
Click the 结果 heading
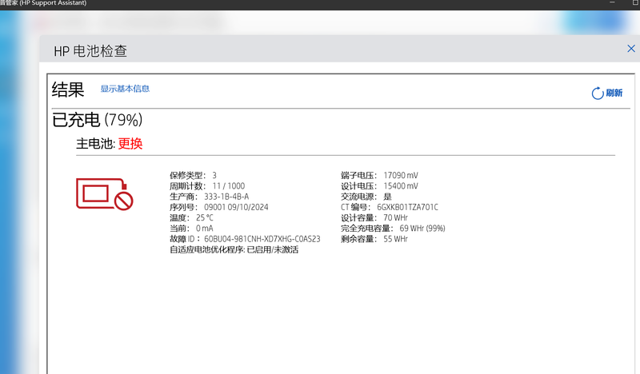[68, 90]
